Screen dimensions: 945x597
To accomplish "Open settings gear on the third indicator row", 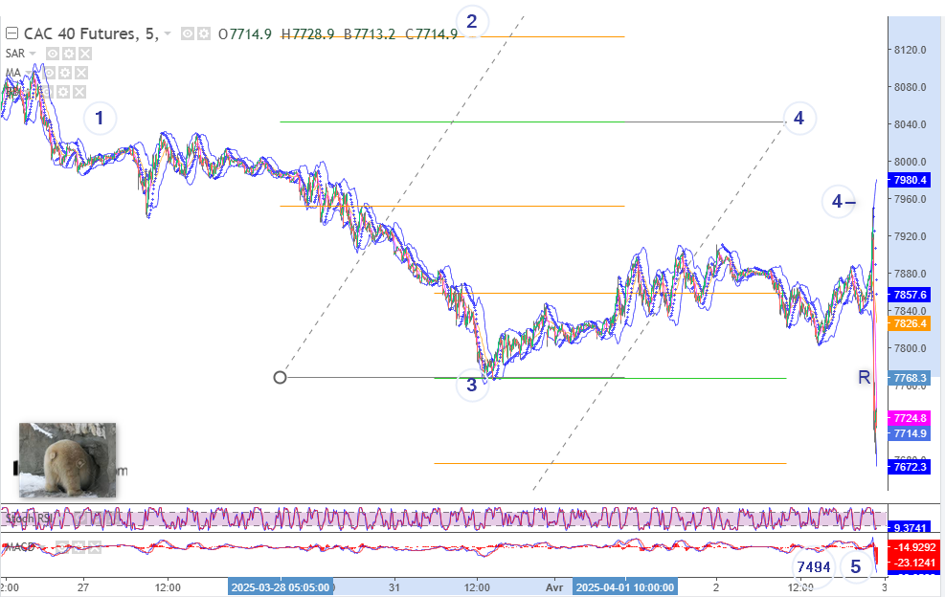I will [x=62, y=92].
